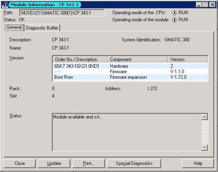Switch to the General tab
This screenshot has height=172, width=218.
(x=14, y=28)
